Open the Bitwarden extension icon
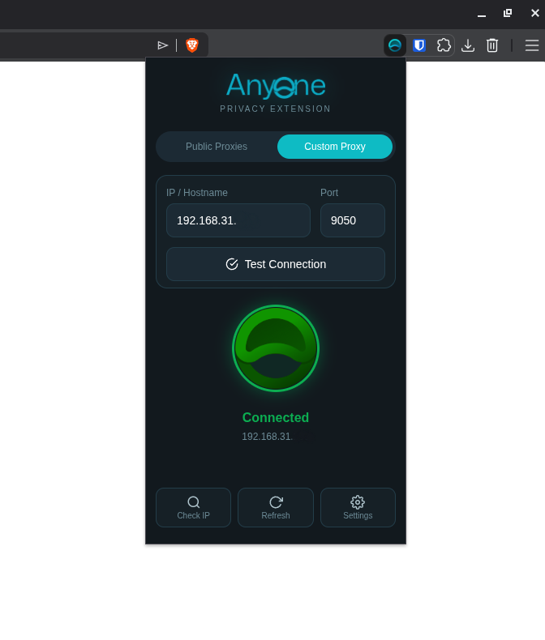This screenshot has height=640, width=545. 419,45
